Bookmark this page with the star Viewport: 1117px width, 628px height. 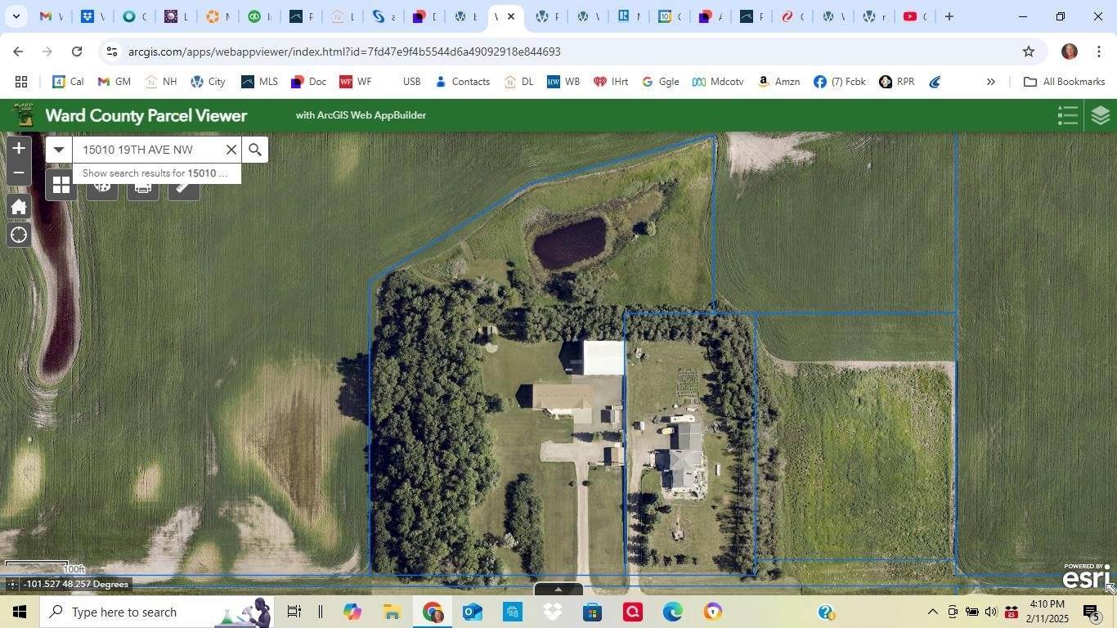pos(1029,52)
